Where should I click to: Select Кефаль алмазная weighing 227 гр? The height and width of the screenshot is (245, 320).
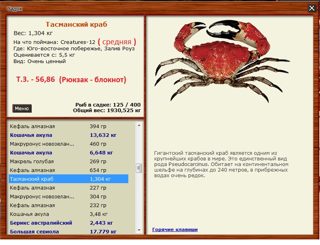68,188
